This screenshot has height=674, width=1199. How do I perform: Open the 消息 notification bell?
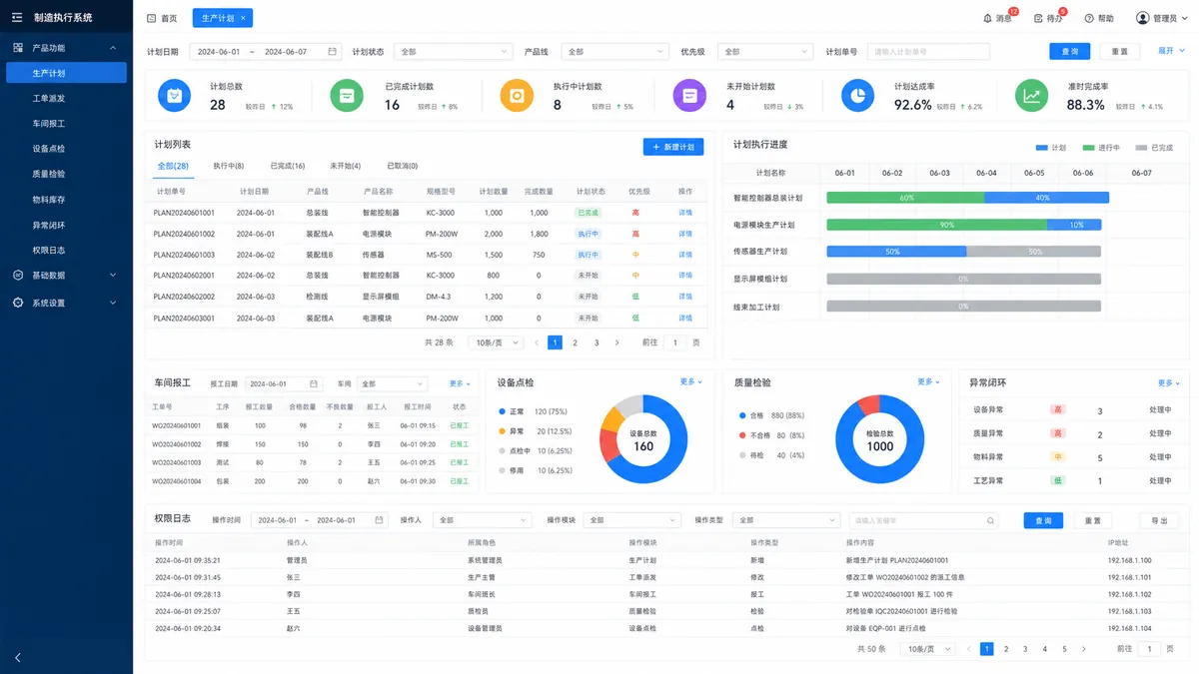(x=988, y=18)
